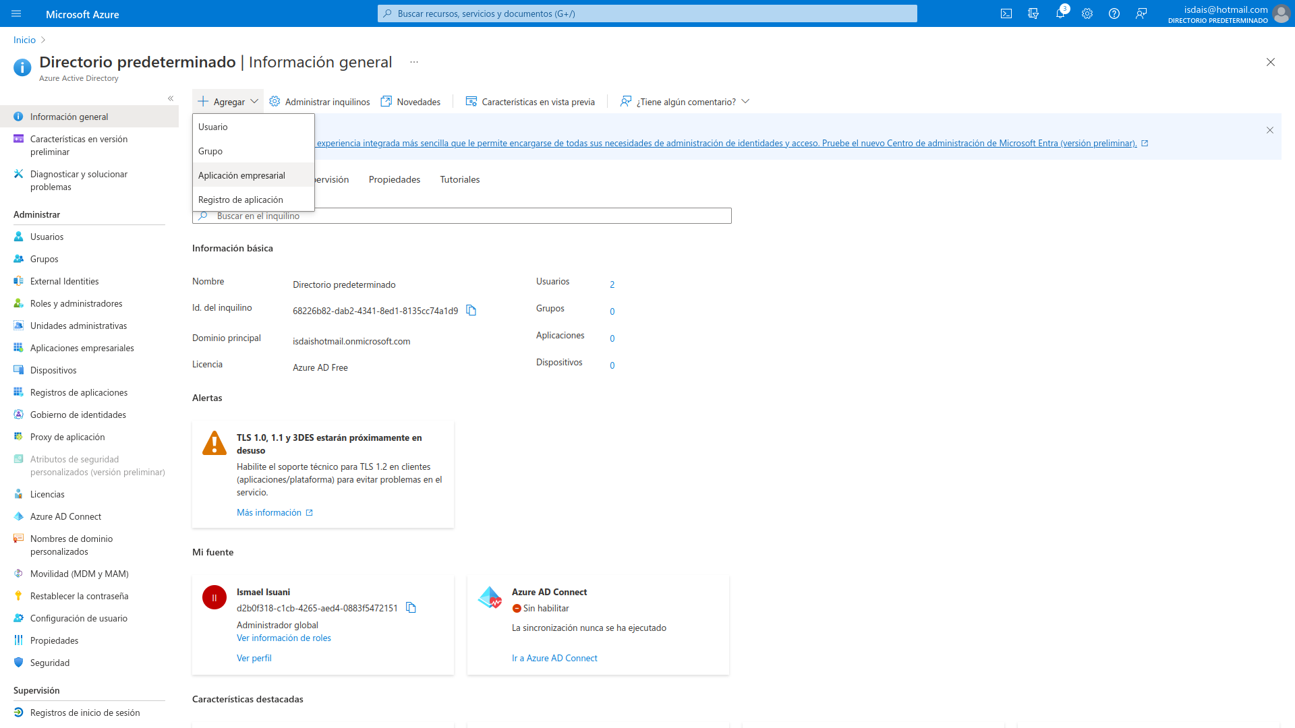Open Novedades in the toolbar
Image resolution: width=1295 pixels, height=728 pixels.
[x=411, y=102]
